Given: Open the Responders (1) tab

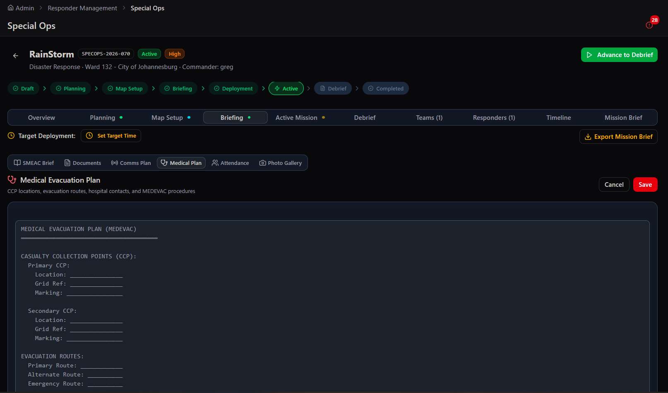Looking at the screenshot, I should coord(494,118).
